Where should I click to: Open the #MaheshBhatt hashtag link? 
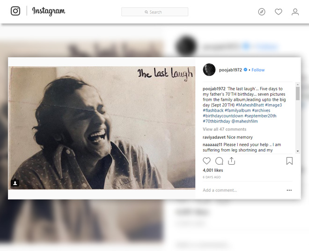250,105
